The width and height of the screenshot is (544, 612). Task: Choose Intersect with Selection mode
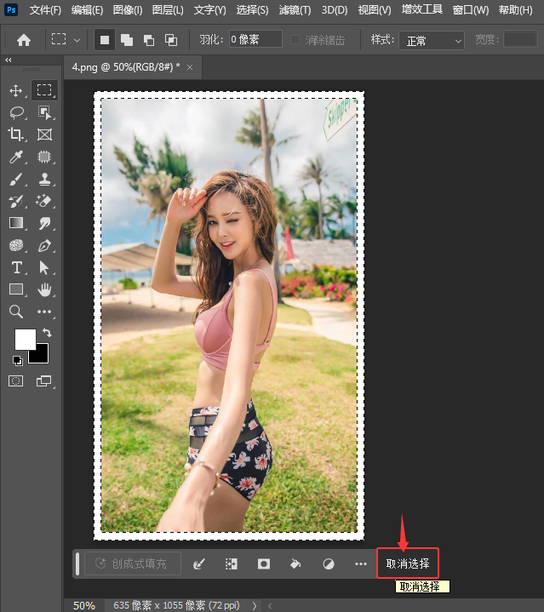click(x=171, y=40)
